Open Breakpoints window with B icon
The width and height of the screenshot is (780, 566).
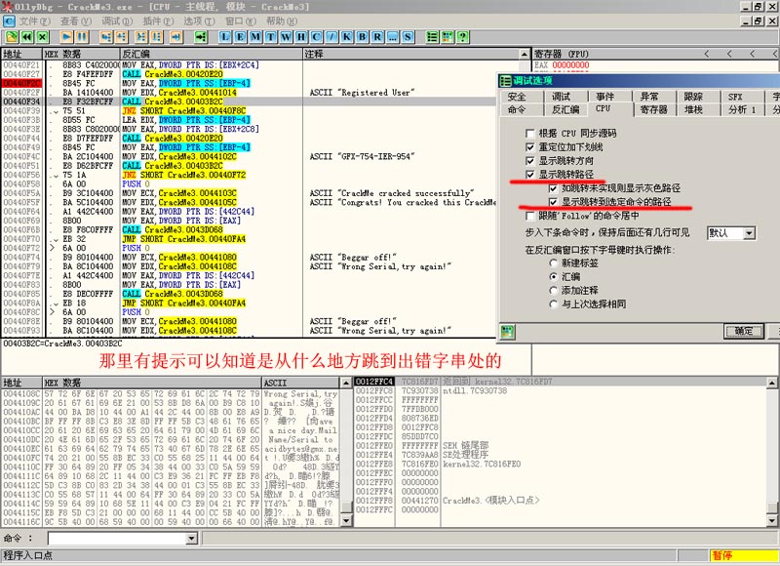[x=362, y=37]
